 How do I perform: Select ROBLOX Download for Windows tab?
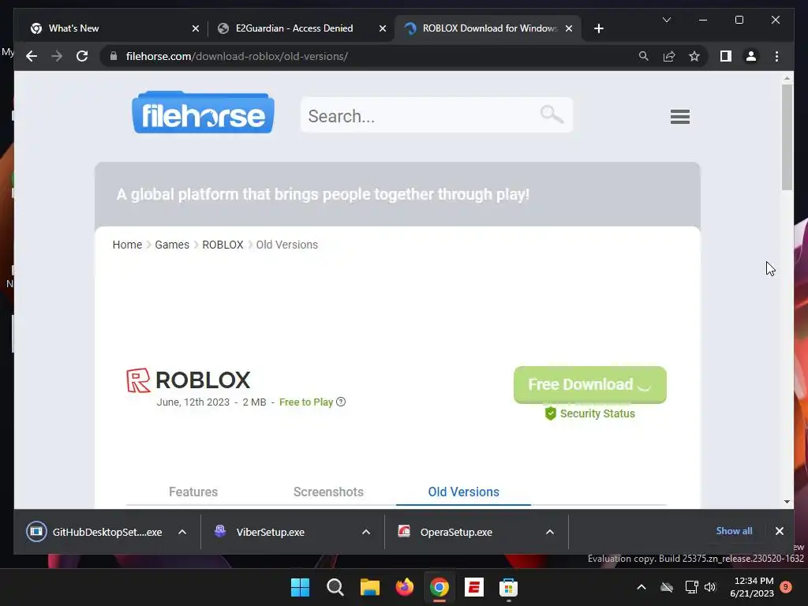[x=489, y=28]
